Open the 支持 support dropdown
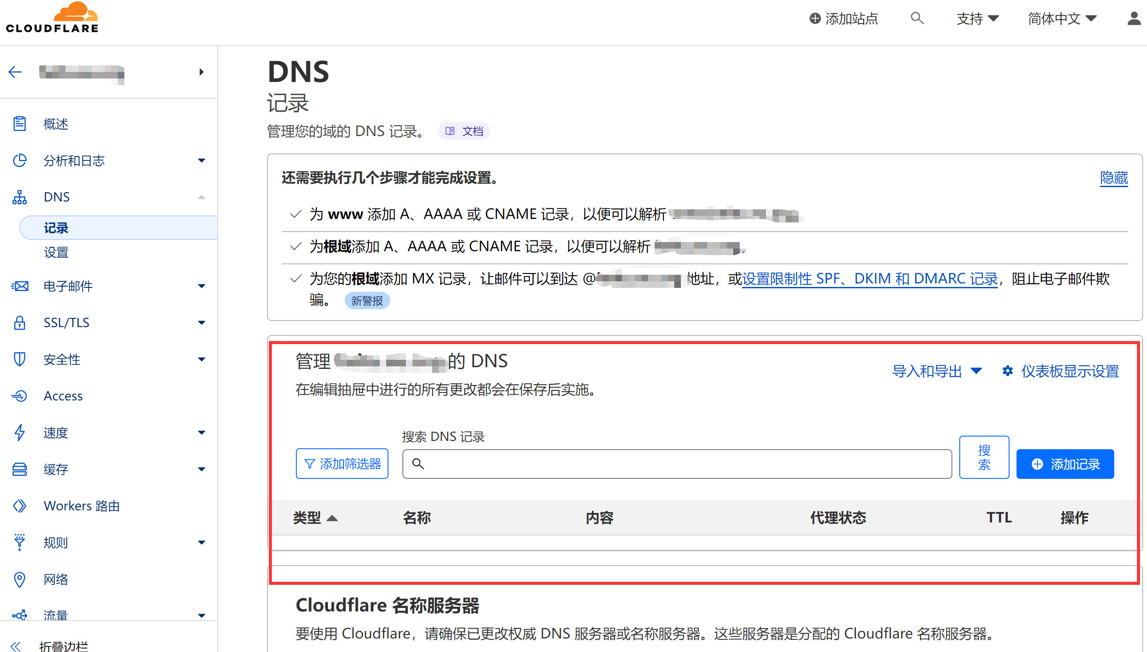 [978, 18]
